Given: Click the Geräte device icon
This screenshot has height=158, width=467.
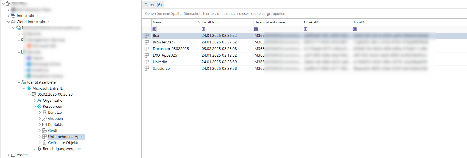Looking at the screenshot, I should tap(45, 131).
